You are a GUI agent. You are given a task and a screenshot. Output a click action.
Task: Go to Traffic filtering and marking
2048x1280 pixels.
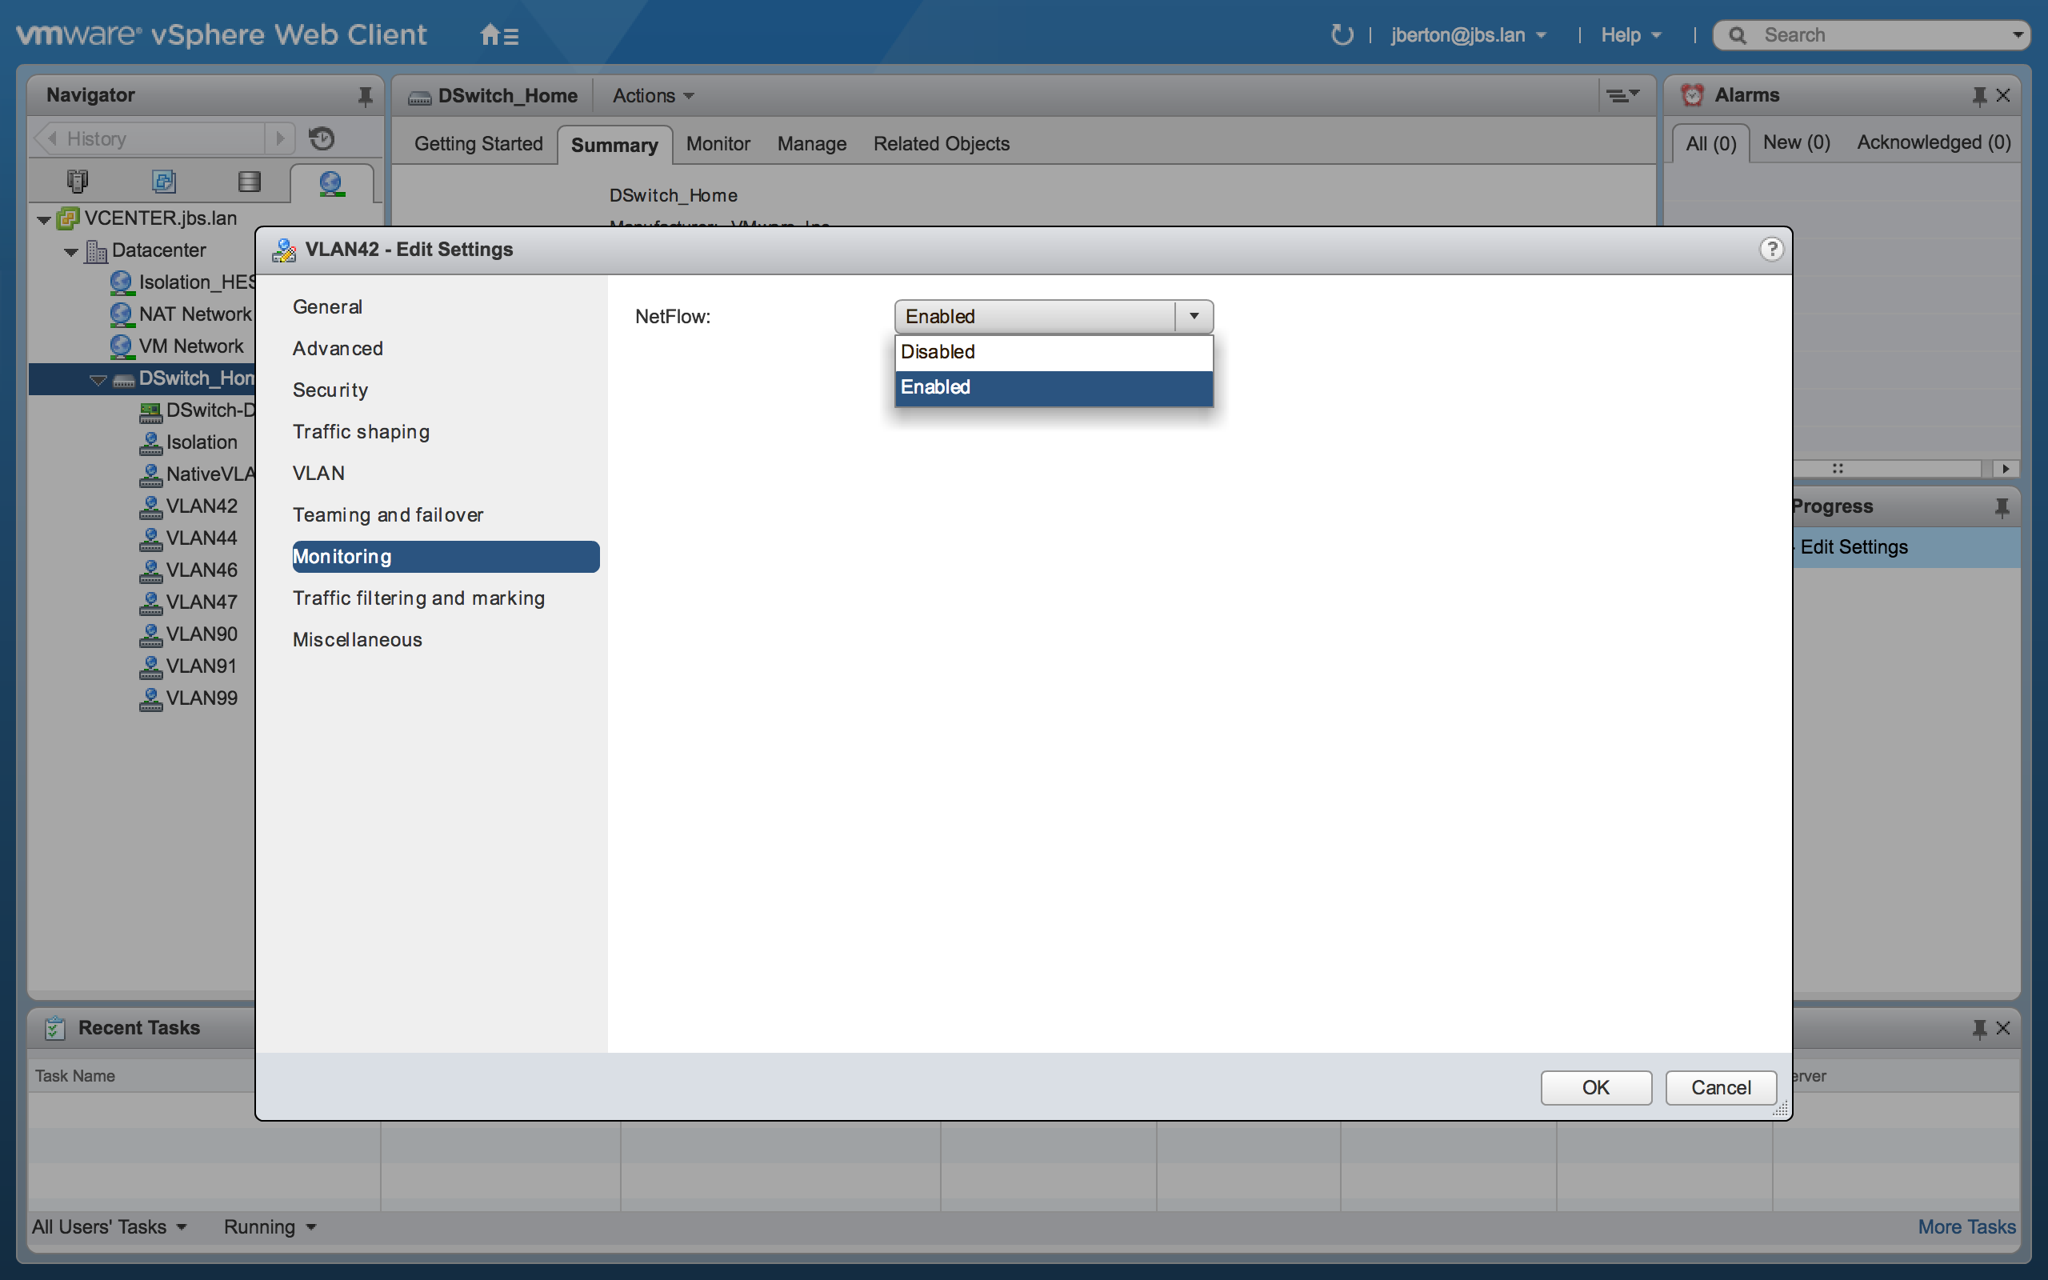[419, 598]
